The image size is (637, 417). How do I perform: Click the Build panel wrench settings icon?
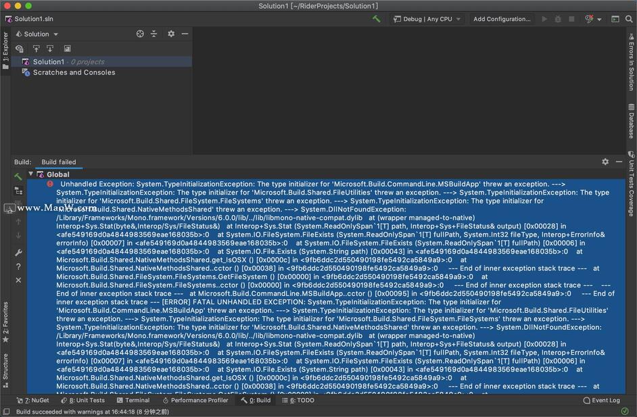(x=18, y=252)
